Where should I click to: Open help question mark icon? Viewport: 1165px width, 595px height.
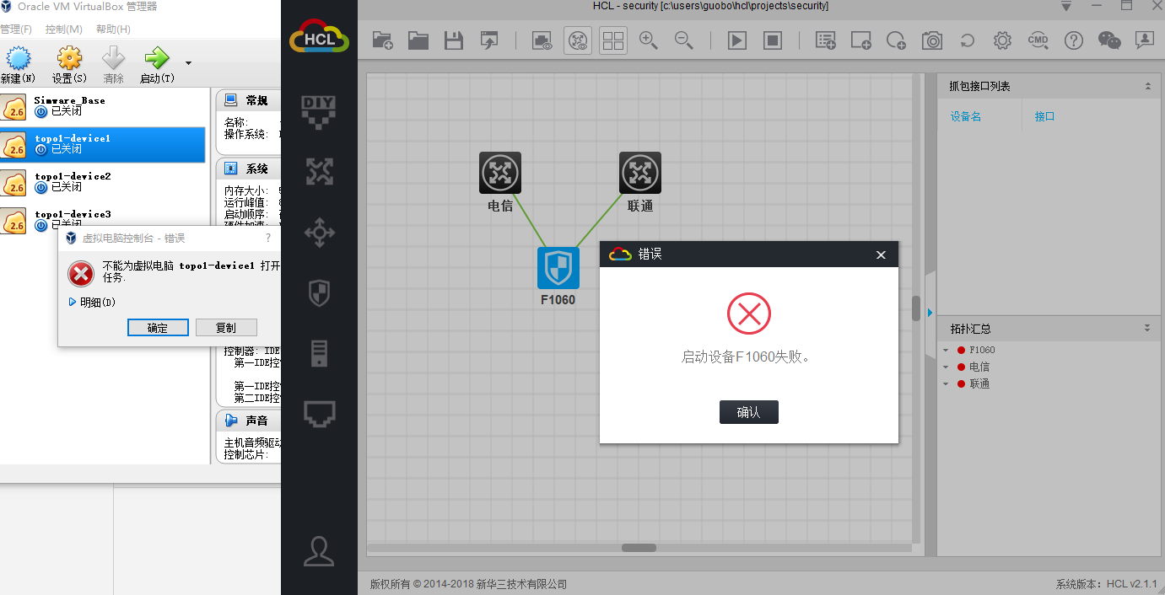click(1073, 40)
